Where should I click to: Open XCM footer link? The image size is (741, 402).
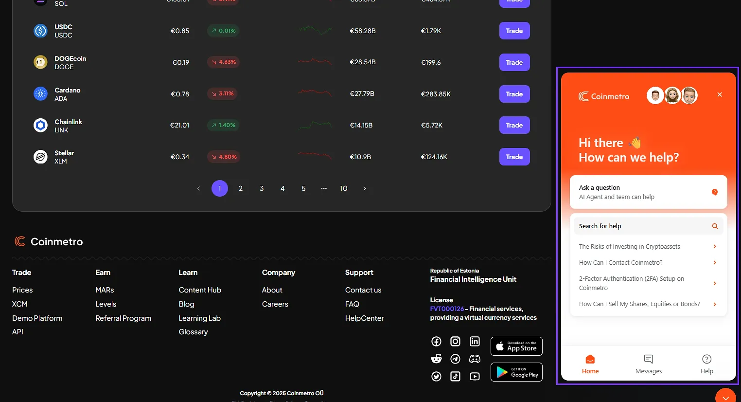[20, 304]
